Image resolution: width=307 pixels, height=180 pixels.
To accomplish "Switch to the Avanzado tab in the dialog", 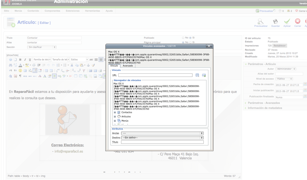I will click(128, 66).
